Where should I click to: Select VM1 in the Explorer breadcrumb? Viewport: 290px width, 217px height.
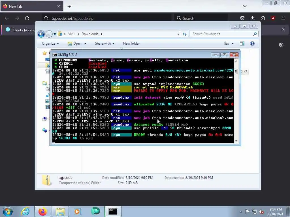tap(71, 34)
